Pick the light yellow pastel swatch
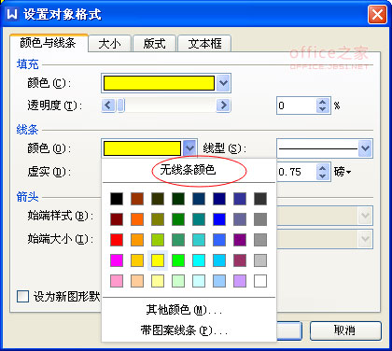Screen dimensions: 392x351 (158, 281)
